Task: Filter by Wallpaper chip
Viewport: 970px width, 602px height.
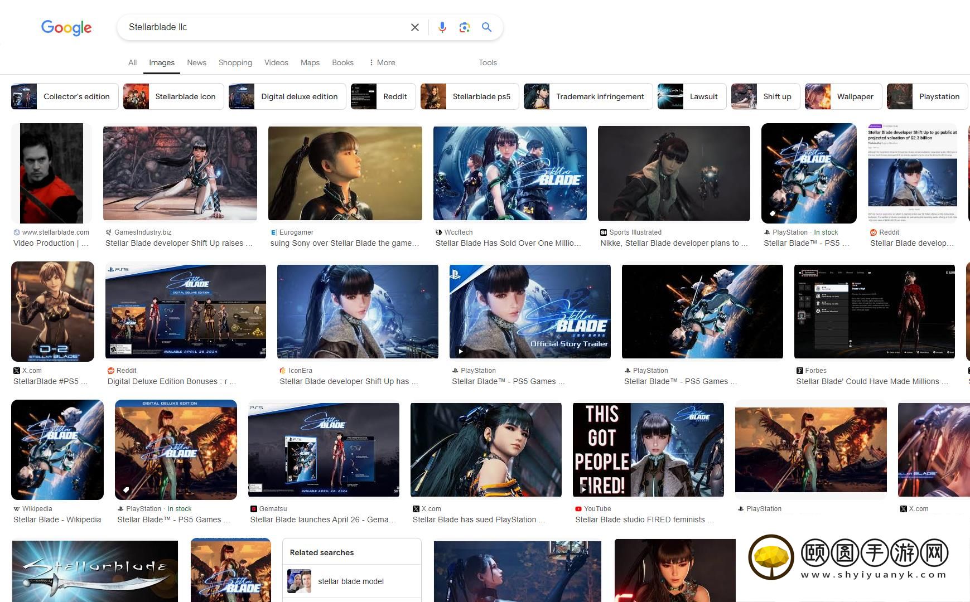Action: tap(843, 96)
